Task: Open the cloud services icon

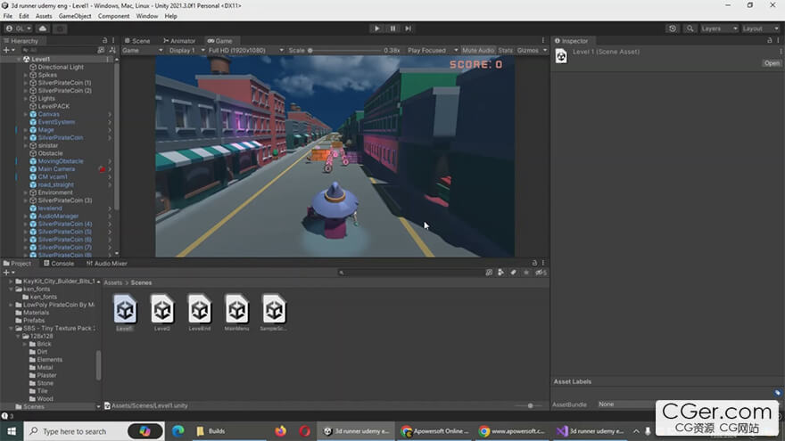Action: (42, 29)
